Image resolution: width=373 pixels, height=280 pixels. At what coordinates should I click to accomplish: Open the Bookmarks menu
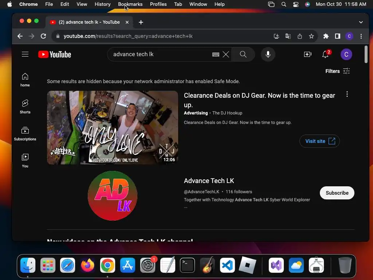[130, 4]
